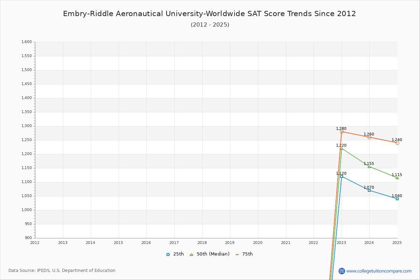
Task: Click the 2024 x-axis label
Action: click(x=369, y=242)
